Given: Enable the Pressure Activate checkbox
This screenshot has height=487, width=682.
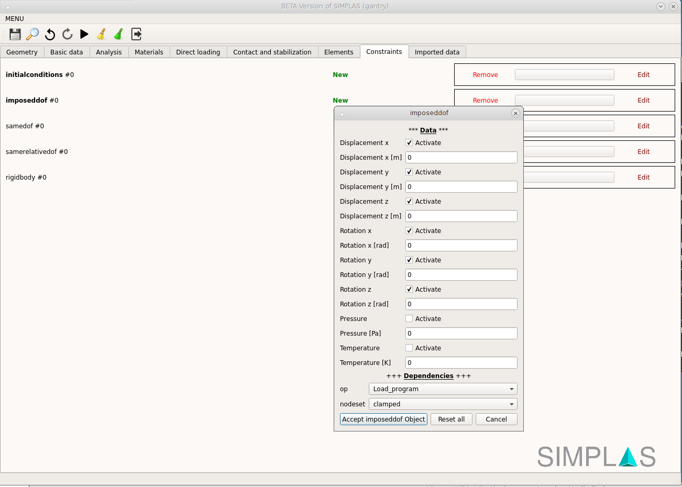Looking at the screenshot, I should (x=409, y=319).
